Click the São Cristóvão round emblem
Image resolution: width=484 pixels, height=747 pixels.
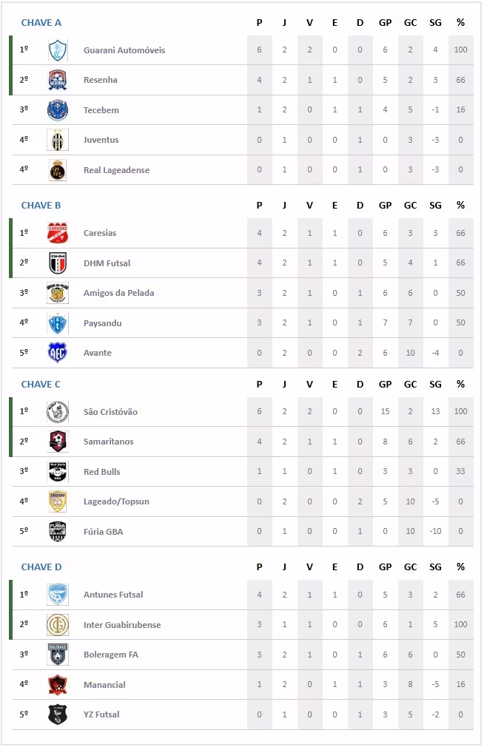click(x=58, y=412)
